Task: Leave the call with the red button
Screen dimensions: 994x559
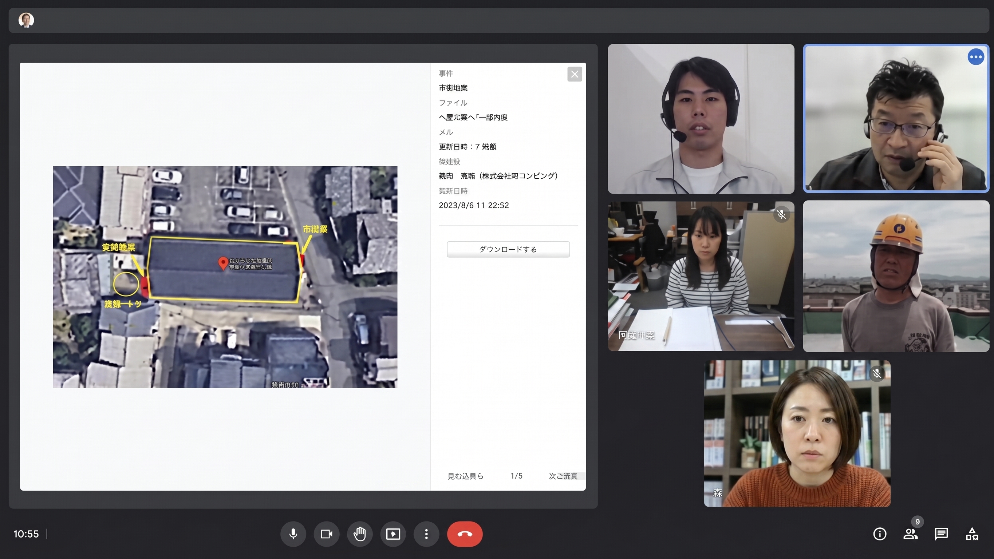Action: [x=465, y=534]
